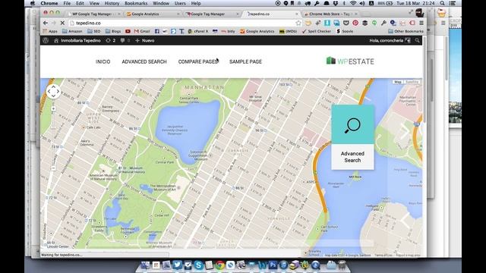486x273 pixels.
Task: Open Trash in the Dock
Action: coord(342,265)
